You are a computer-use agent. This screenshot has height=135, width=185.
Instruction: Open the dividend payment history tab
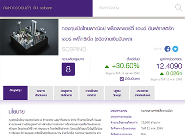pyautogui.click(x=142, y=93)
